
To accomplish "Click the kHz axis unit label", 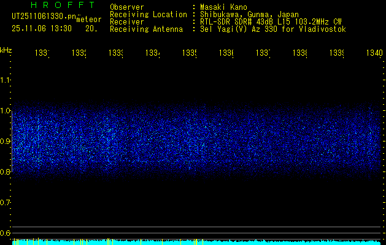I will coord(6,50).
